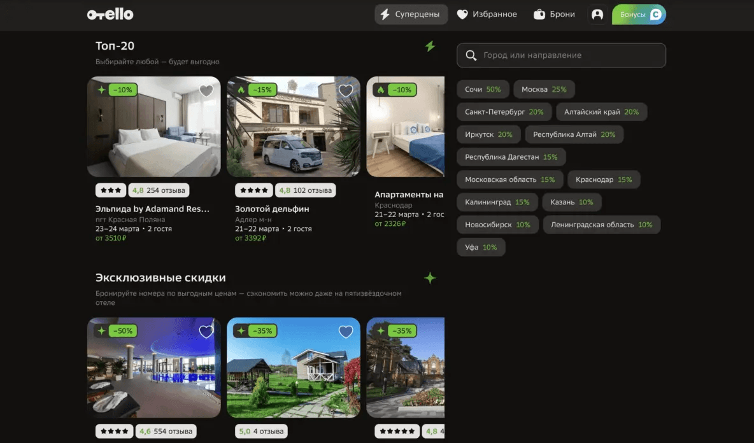Select the Московская область 15% chip
The image size is (754, 443).
tap(509, 179)
